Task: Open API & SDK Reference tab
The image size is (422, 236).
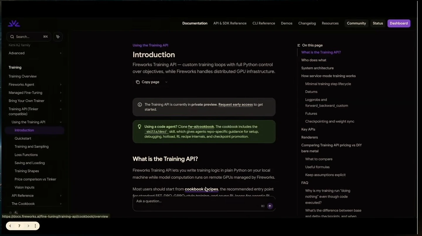Action: click(230, 23)
